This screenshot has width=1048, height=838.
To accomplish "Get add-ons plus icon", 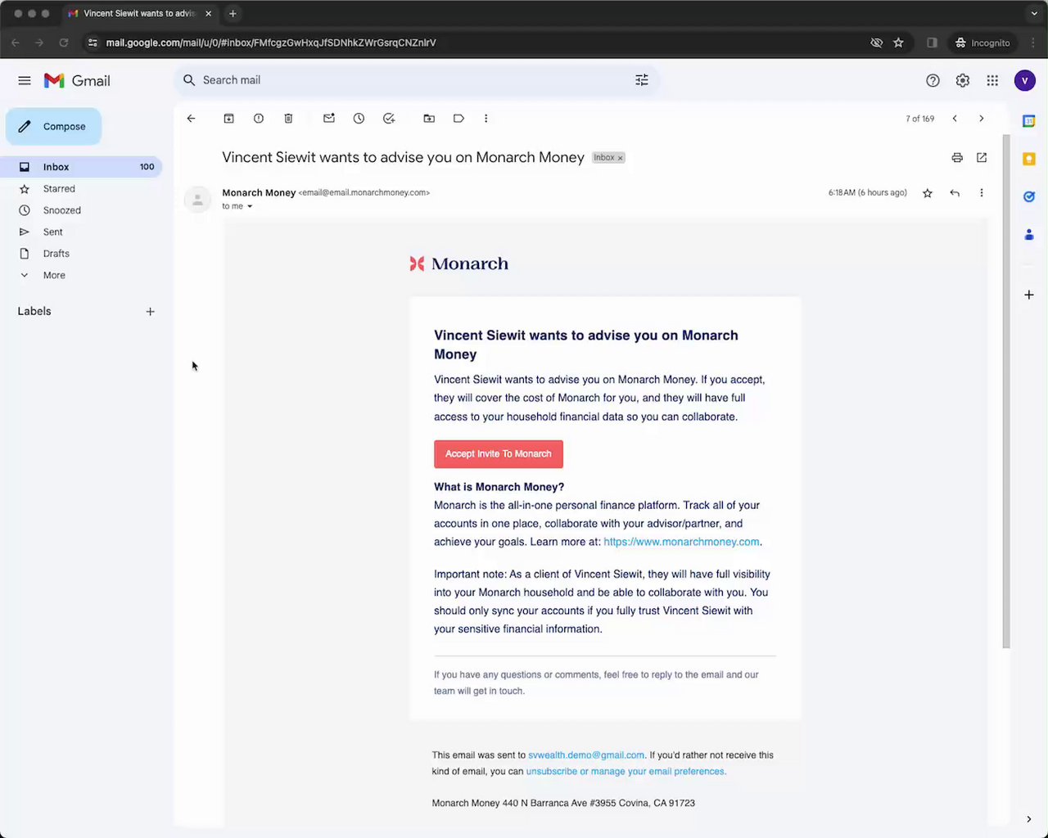I will (x=1029, y=295).
